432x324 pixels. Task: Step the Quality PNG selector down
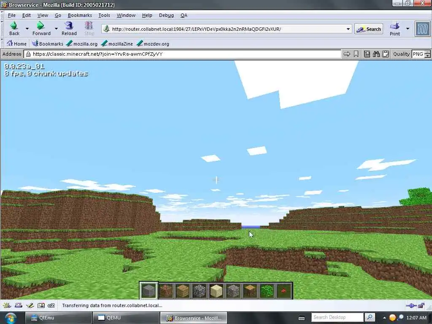tap(427, 56)
